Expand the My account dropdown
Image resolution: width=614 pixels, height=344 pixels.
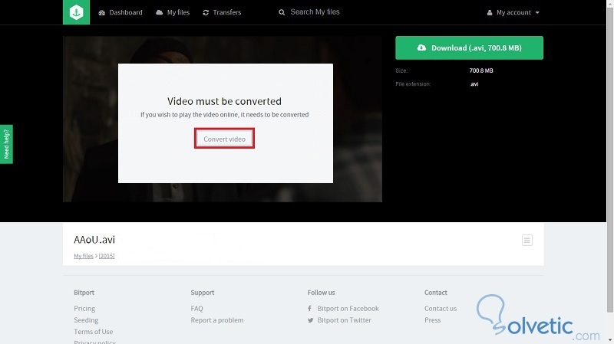coord(513,12)
